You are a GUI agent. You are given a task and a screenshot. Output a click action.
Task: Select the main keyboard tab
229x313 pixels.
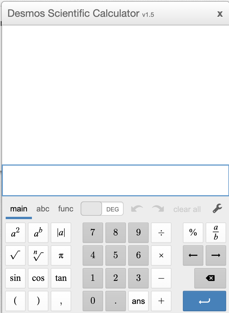(x=19, y=209)
